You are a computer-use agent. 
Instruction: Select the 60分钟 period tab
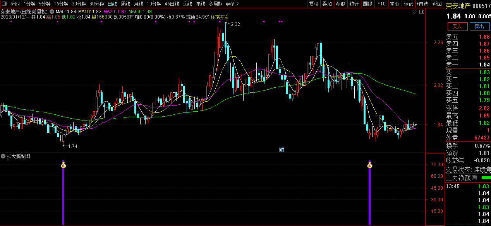click(97, 4)
